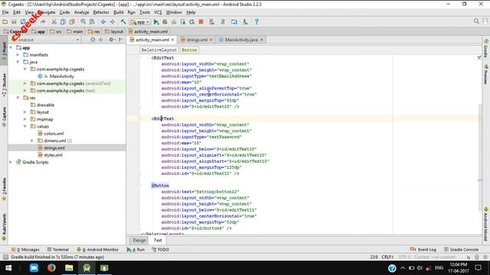490x275 pixels.
Task: Navigate back with the left arrow icon
Action: (x=103, y=22)
